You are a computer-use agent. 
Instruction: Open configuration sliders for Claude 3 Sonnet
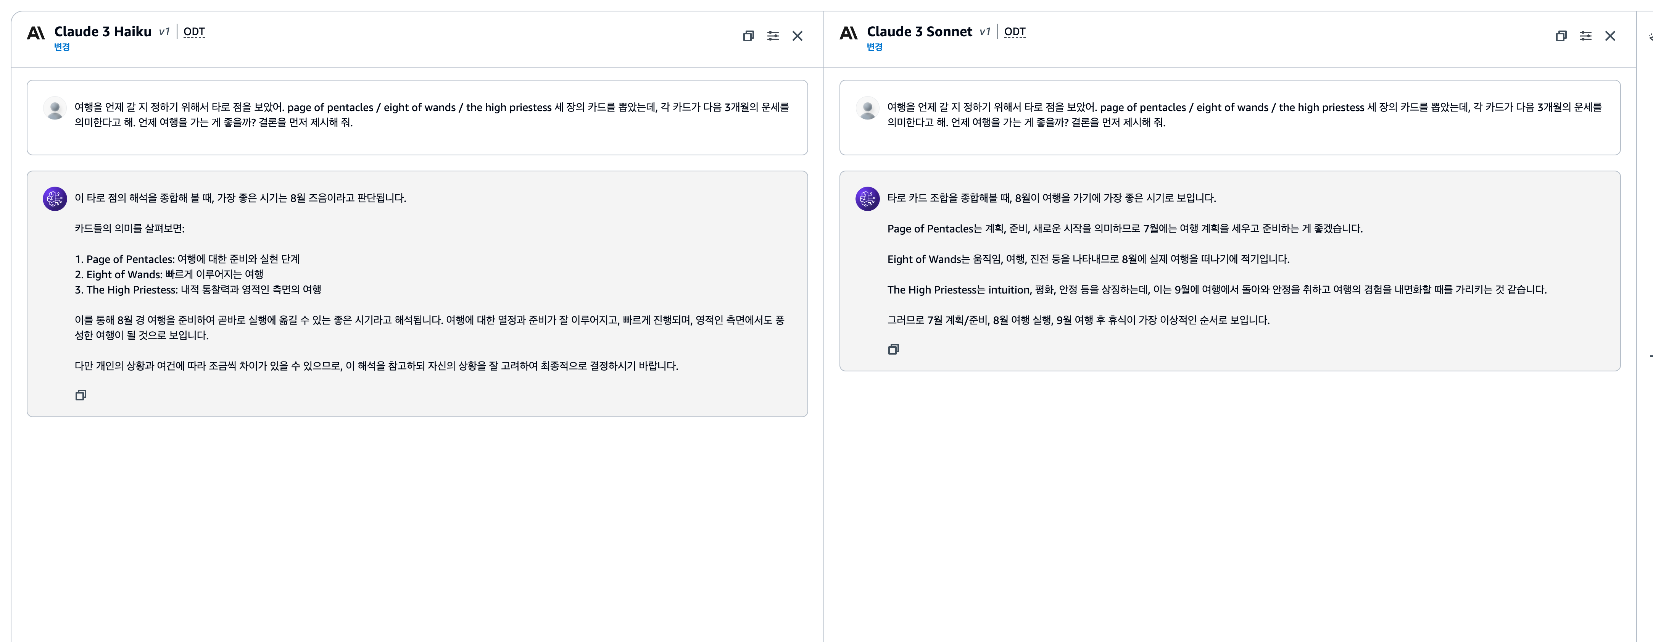pos(1585,36)
